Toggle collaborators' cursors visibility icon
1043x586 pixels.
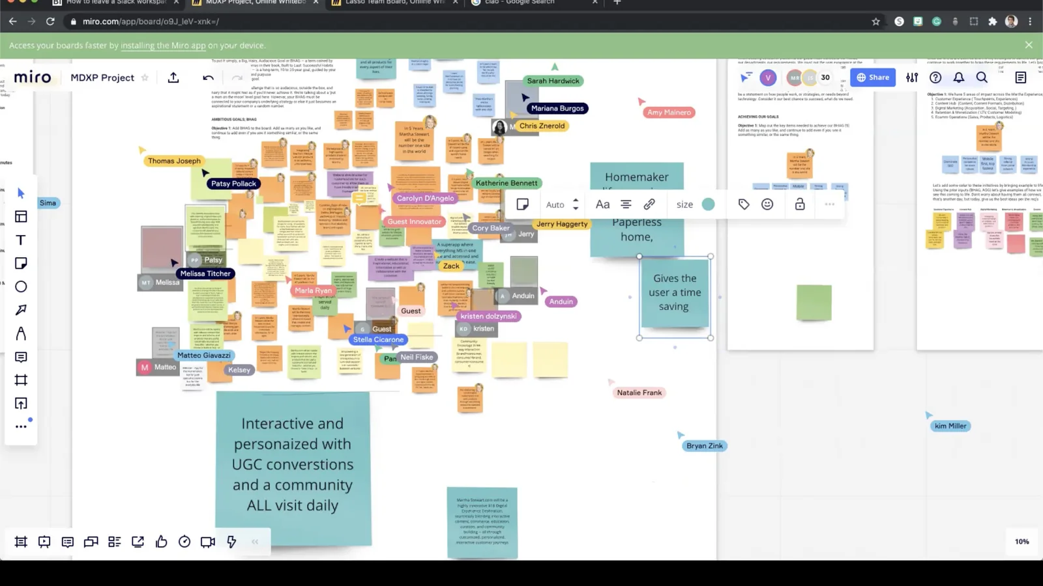pos(746,77)
